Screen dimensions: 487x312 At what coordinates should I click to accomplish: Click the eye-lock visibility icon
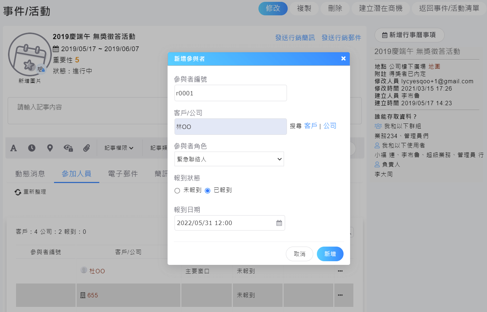[x=68, y=148]
